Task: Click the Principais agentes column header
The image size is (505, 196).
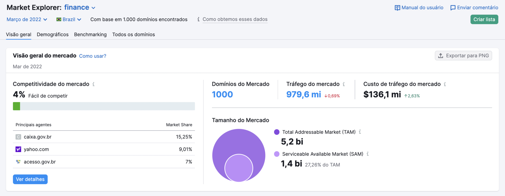Action: point(33,125)
